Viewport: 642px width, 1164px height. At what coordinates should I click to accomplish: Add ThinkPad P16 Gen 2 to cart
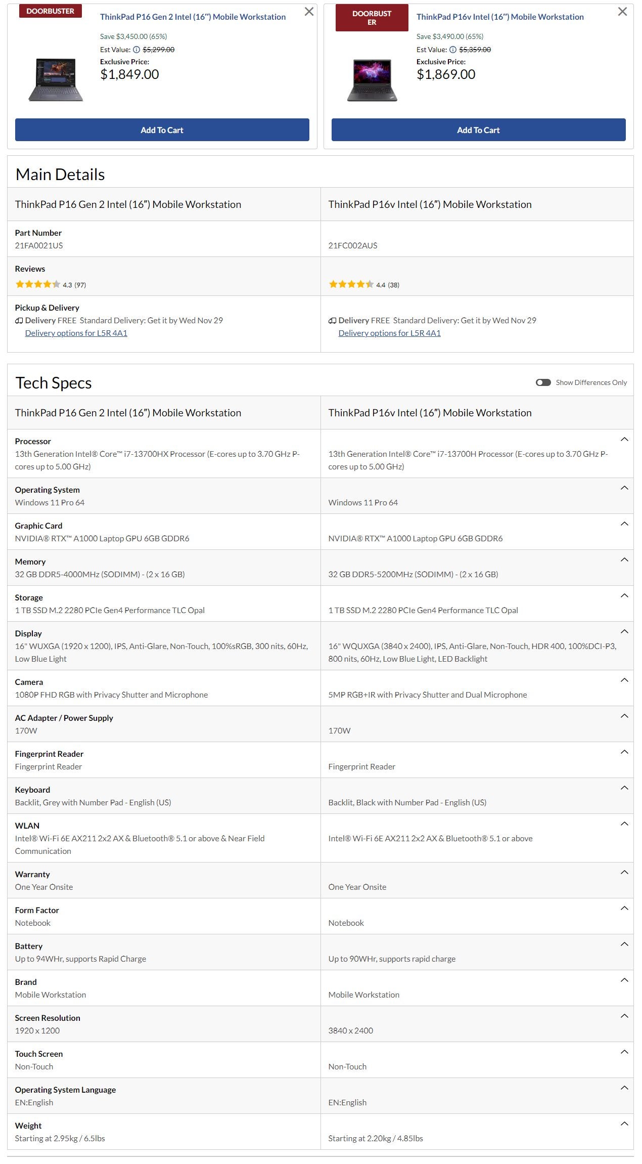[162, 130]
